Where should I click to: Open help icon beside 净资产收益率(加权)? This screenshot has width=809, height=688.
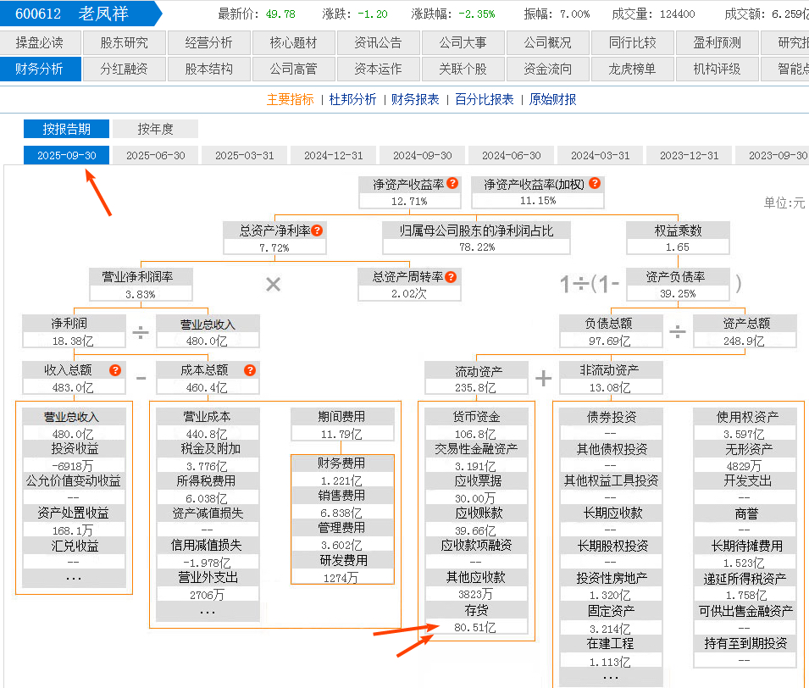[595, 183]
